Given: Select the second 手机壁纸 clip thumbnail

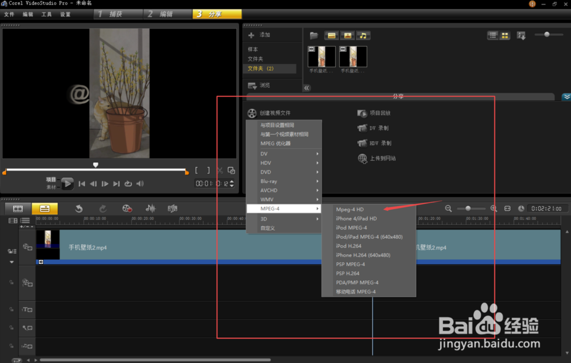Looking at the screenshot, I should point(353,56).
